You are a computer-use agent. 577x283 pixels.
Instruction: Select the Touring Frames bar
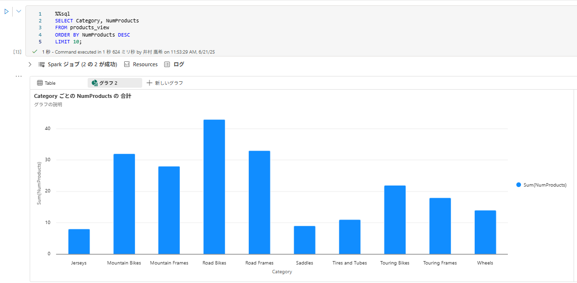click(x=440, y=226)
